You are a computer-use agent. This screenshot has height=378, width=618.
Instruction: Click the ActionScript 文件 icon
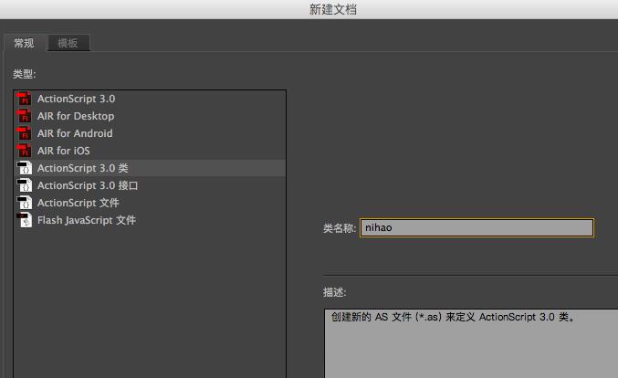point(24,203)
